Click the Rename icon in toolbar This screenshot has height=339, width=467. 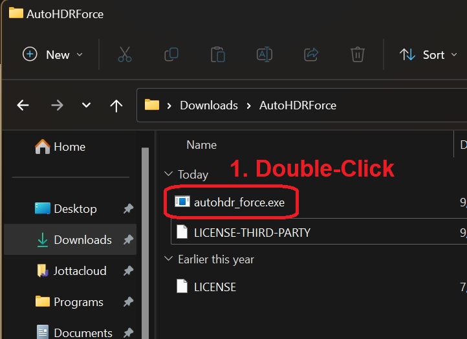(x=265, y=55)
